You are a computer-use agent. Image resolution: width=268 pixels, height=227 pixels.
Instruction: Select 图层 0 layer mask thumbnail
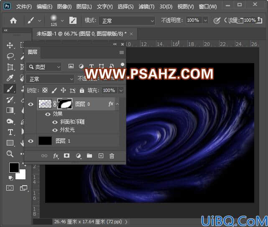65,104
